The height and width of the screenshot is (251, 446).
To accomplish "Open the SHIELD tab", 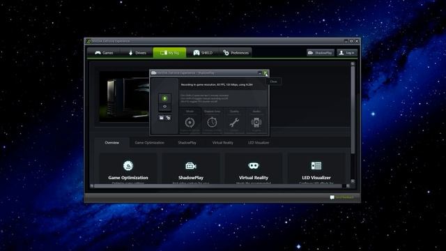I will pos(203,53).
